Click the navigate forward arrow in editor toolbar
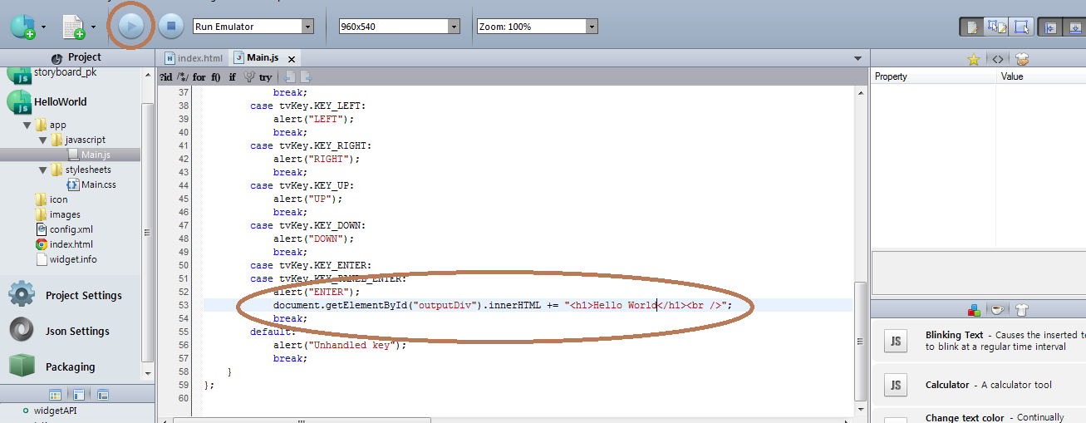The width and height of the screenshot is (1086, 423). click(306, 76)
